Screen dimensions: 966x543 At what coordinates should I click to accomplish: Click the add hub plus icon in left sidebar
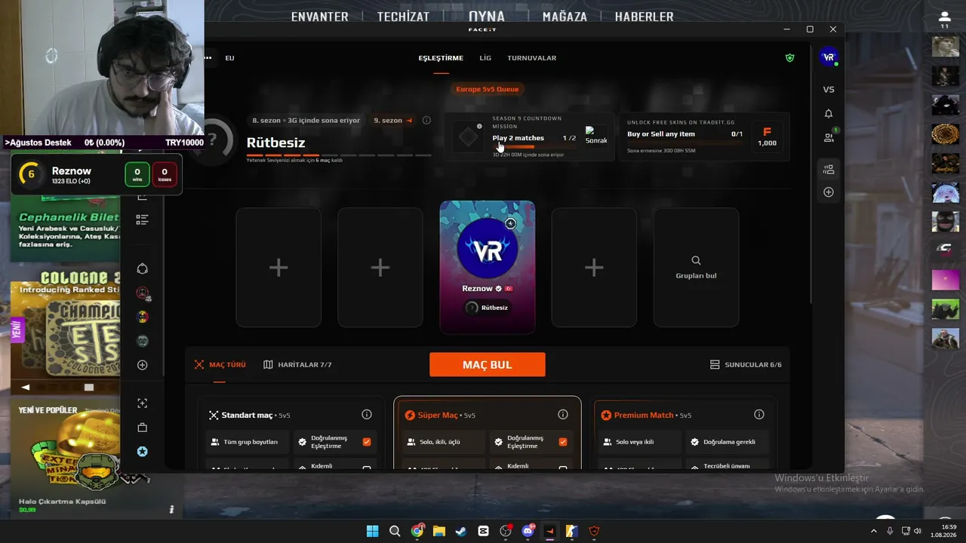[142, 365]
